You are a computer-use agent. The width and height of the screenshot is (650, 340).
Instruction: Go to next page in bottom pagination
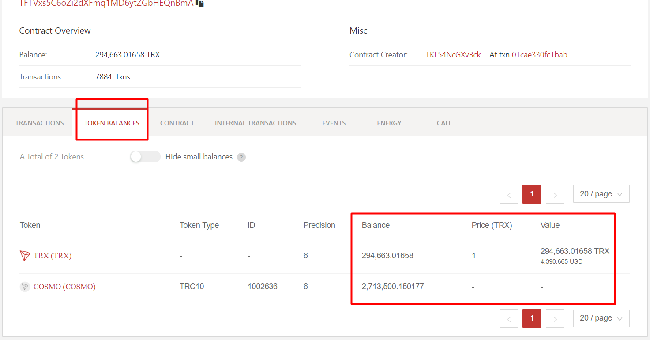pyautogui.click(x=555, y=318)
